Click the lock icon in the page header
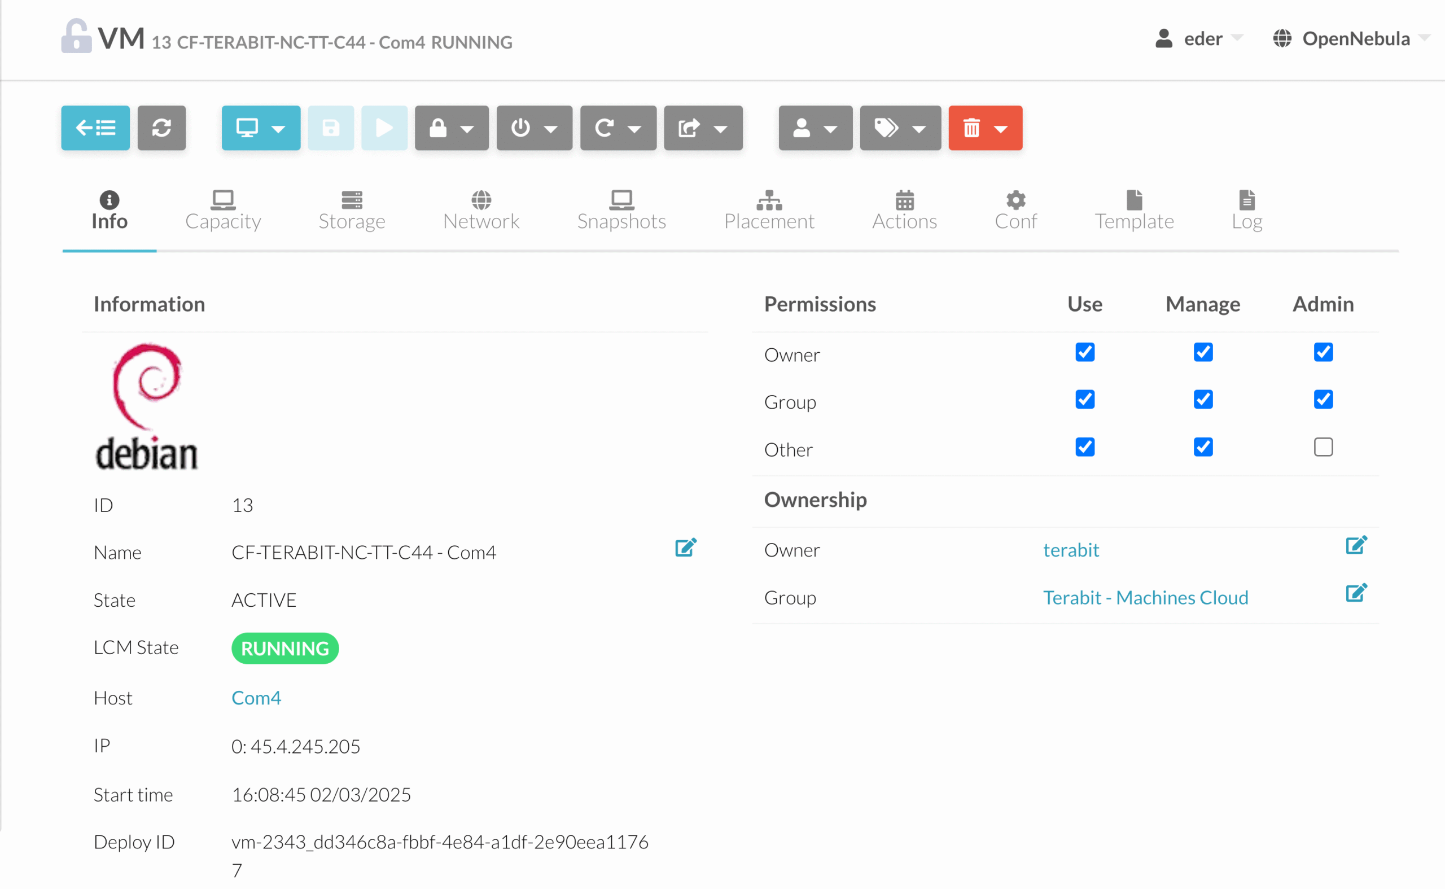Screen dimensions: 1445x889 [x=76, y=37]
